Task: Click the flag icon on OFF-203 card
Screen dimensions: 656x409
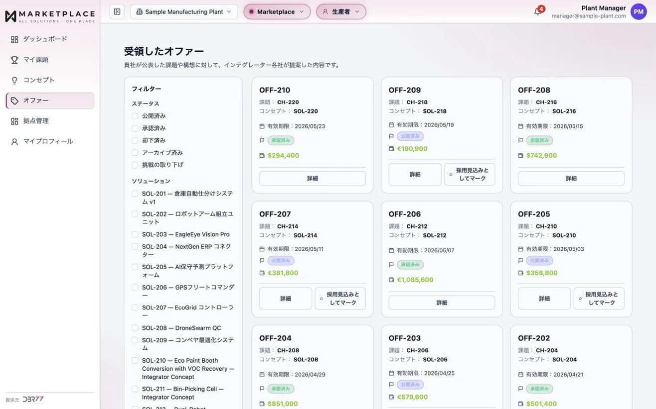Action: click(x=391, y=385)
